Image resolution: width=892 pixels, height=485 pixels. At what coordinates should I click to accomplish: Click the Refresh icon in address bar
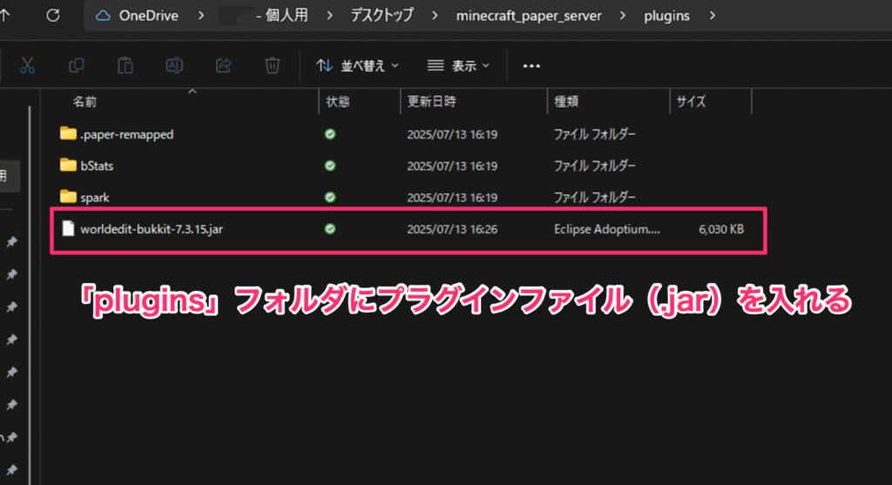pos(53,16)
